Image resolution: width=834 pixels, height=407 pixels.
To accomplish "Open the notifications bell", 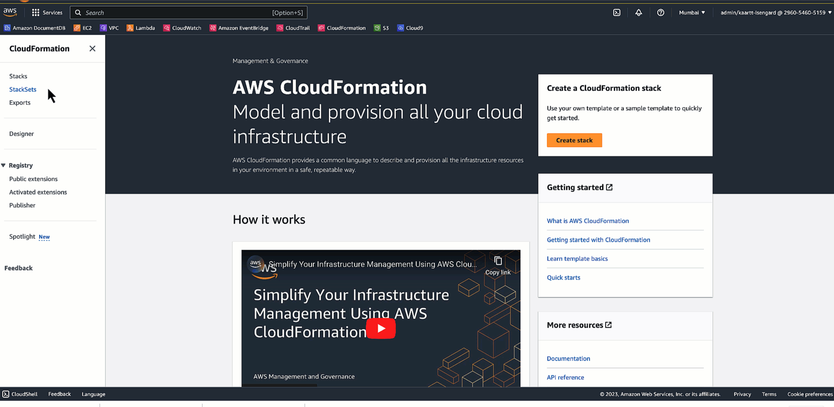I will 639,13.
